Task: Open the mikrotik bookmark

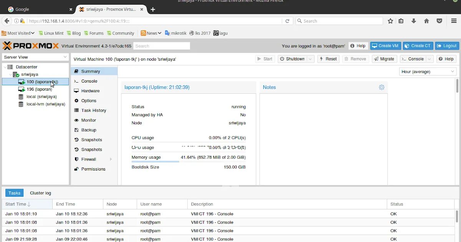Action: (176, 33)
